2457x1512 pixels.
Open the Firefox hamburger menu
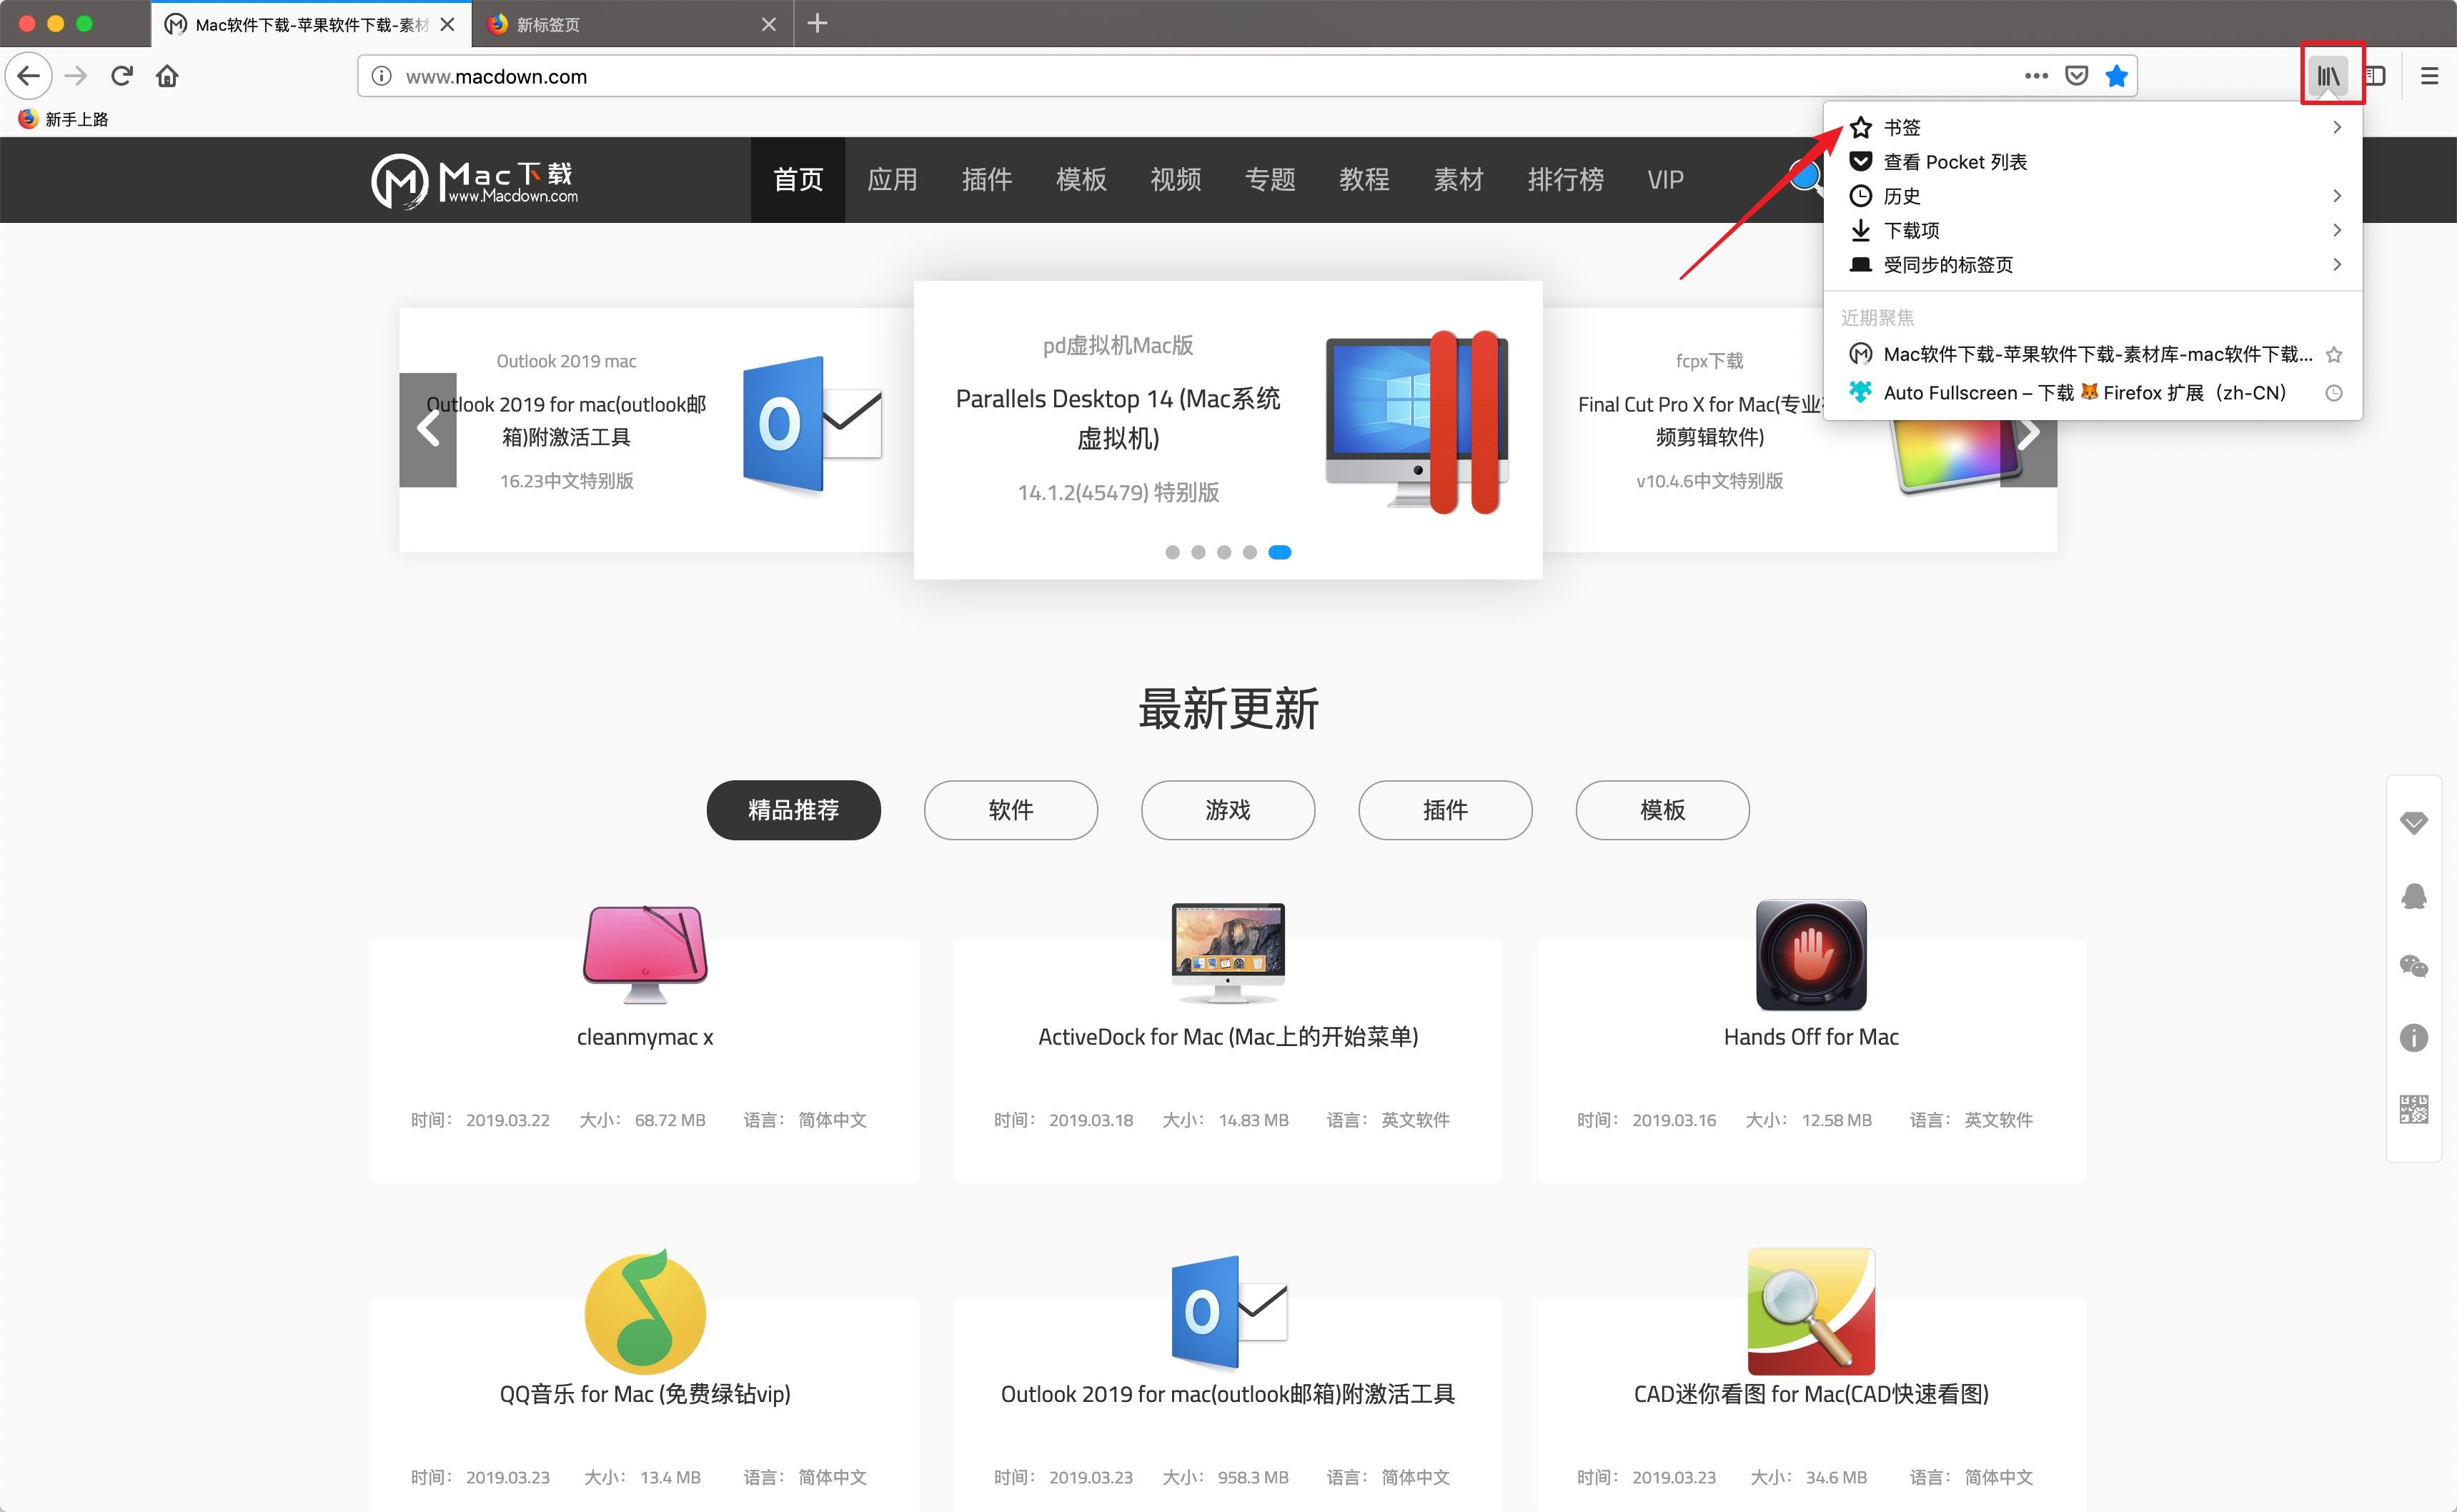click(2429, 76)
